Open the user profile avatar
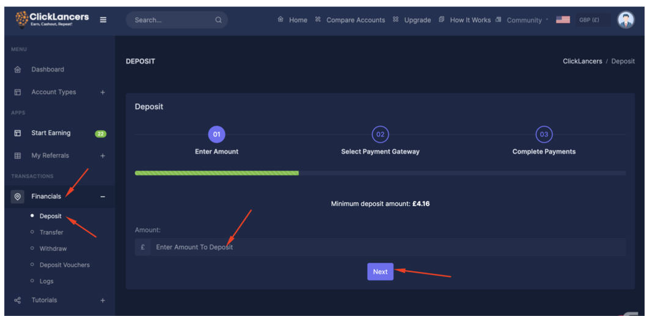The height and width of the screenshot is (316, 647). coord(625,20)
